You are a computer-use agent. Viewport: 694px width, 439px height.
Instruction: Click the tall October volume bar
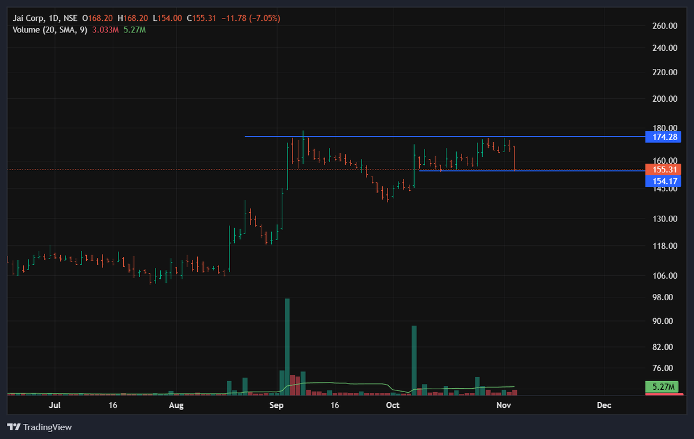[414, 360]
